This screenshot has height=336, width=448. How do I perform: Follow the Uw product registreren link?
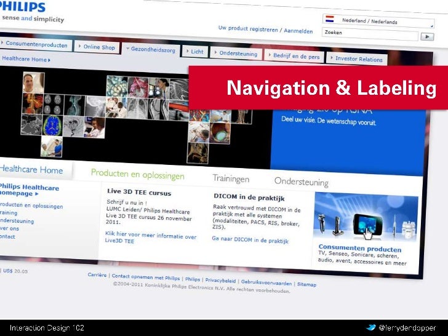[x=248, y=29]
